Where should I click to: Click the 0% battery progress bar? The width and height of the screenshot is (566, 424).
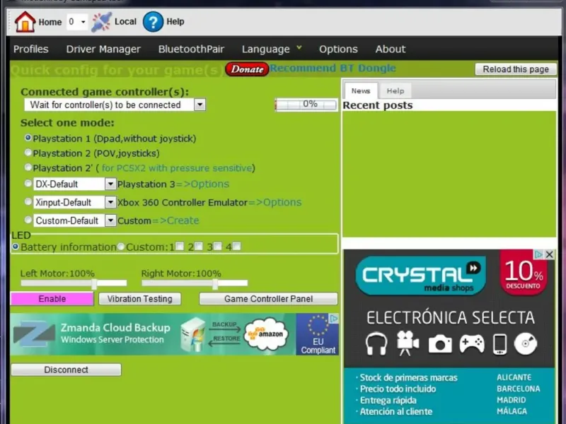click(306, 105)
